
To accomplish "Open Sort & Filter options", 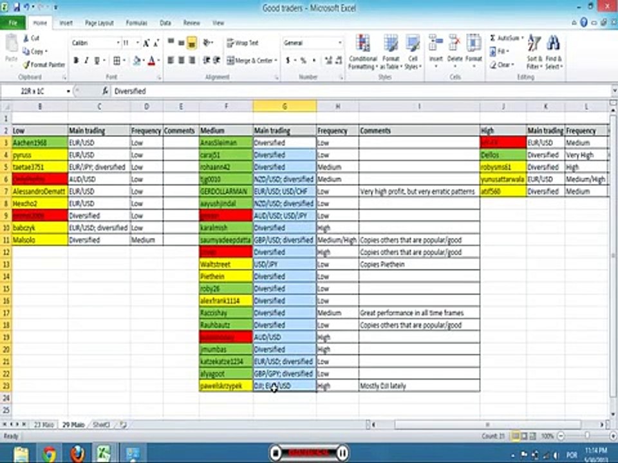I will pyautogui.click(x=534, y=52).
